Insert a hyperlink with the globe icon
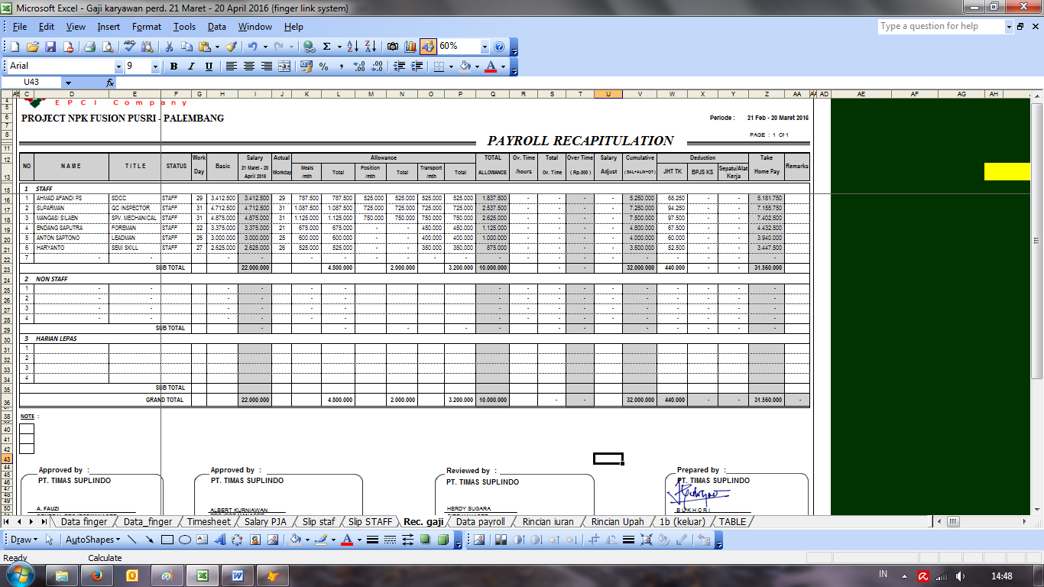 coord(308,47)
